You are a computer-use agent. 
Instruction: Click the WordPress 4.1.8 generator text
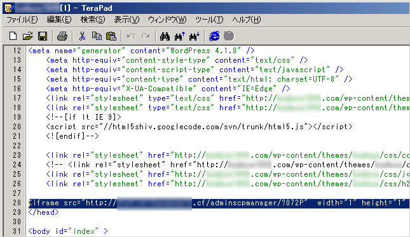point(205,51)
